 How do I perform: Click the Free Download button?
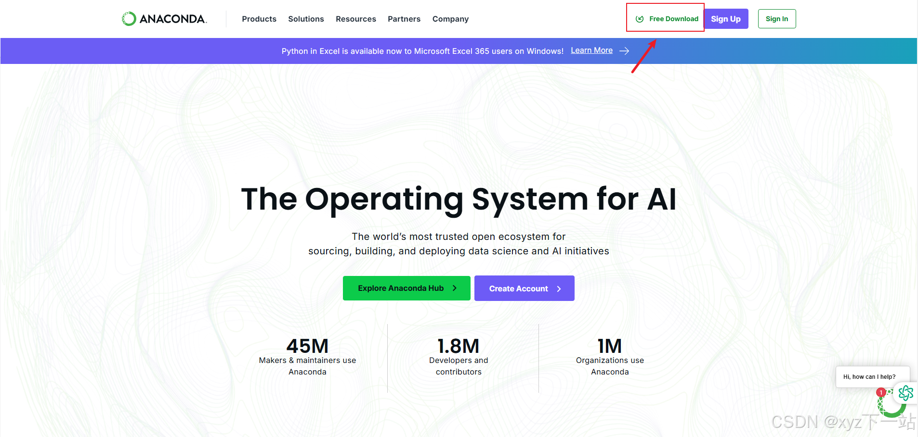pyautogui.click(x=667, y=19)
